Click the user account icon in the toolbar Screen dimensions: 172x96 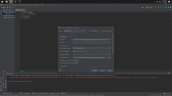(142, 7)
